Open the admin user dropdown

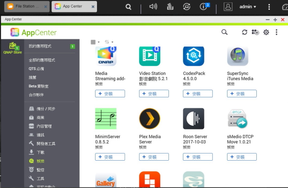coord(248,7)
